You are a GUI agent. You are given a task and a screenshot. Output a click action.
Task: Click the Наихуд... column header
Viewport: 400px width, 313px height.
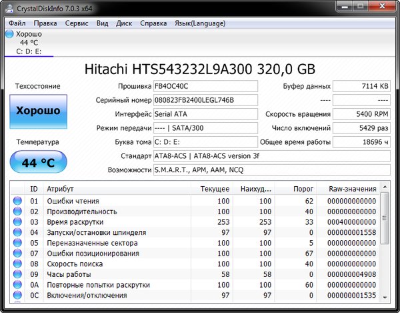point(253,189)
